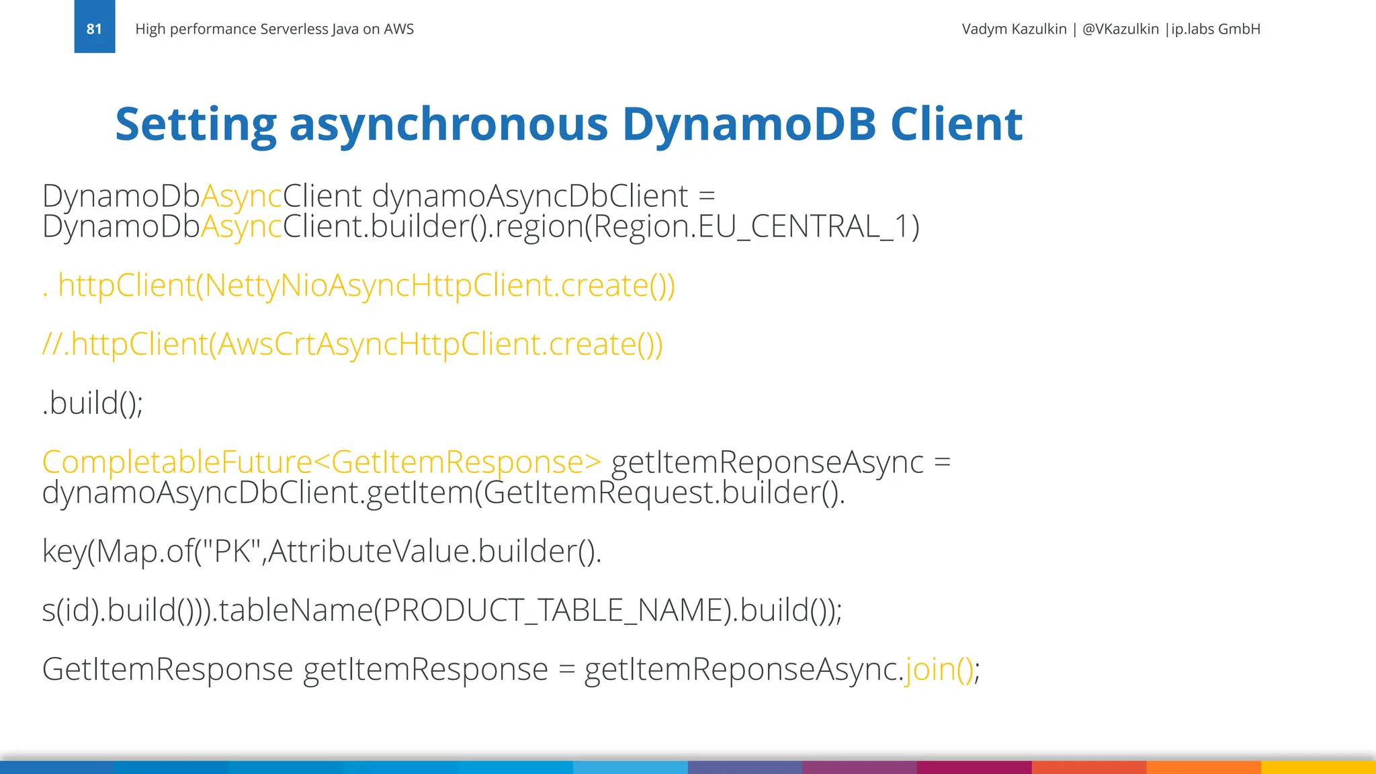Click the orange CompletableFuture<GetItemResponse> text
This screenshot has height=774, width=1376.
321,462
